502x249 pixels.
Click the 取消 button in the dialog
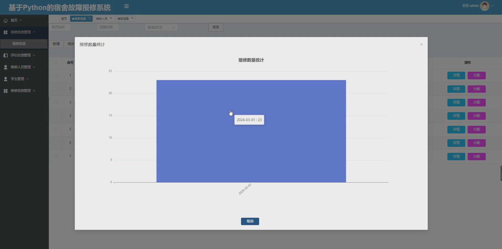(x=250, y=221)
